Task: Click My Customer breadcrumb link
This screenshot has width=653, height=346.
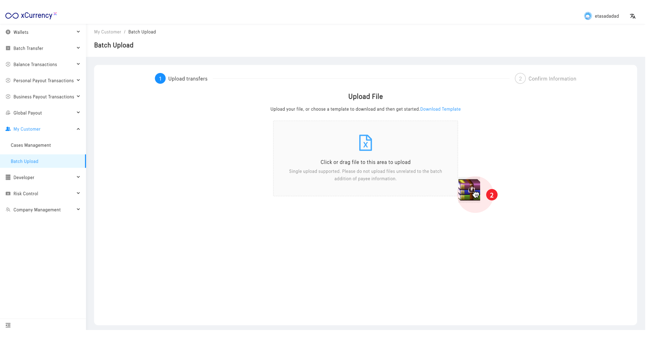Action: click(x=107, y=32)
